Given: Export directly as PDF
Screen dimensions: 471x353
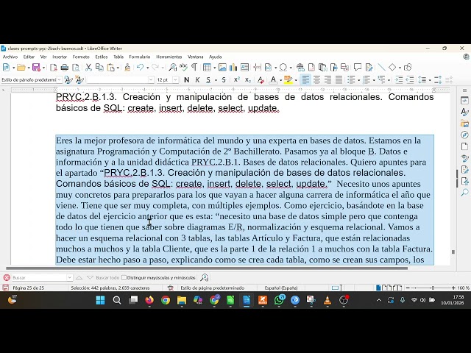Looking at the screenshot, I should (54, 68).
